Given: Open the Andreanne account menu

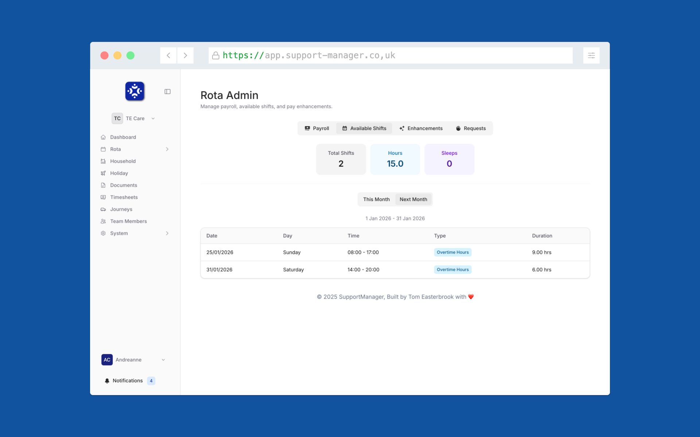Looking at the screenshot, I should (x=128, y=359).
